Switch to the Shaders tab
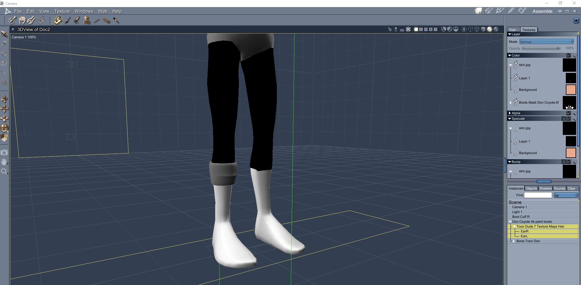The image size is (581, 285). click(545, 188)
